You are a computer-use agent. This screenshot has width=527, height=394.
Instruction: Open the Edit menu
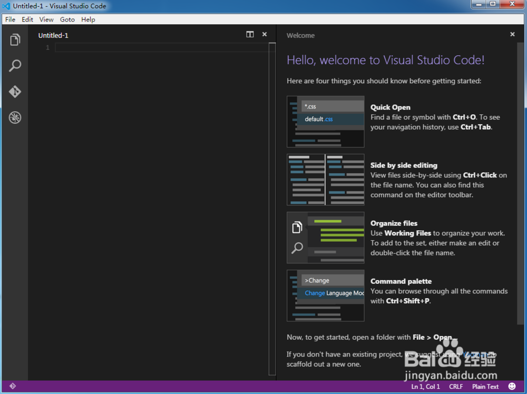[27, 19]
